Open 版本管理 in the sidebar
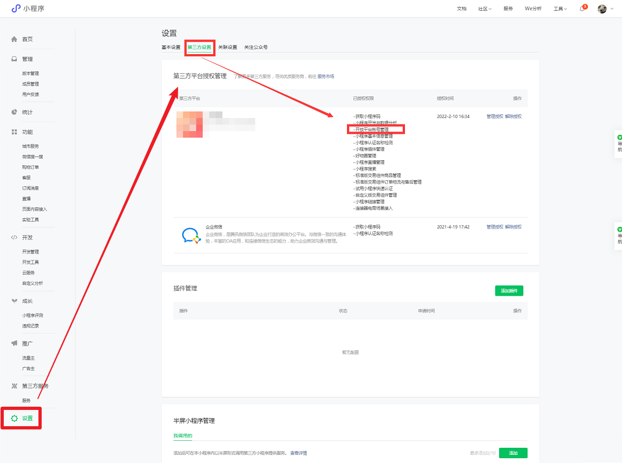Viewport: 622px width, 463px height. coord(30,74)
